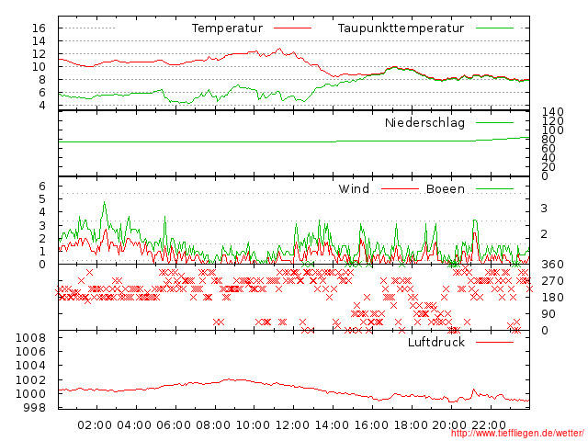Click the 270 wind direction axis value
Image resolution: width=588 pixels, height=441 pixels.
(553, 281)
